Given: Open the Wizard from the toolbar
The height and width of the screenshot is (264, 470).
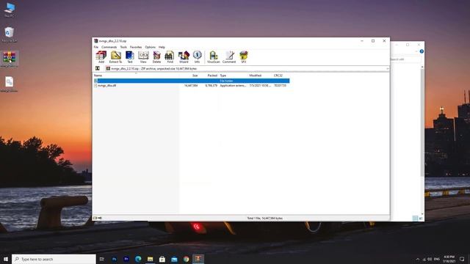Looking at the screenshot, I should (184, 57).
